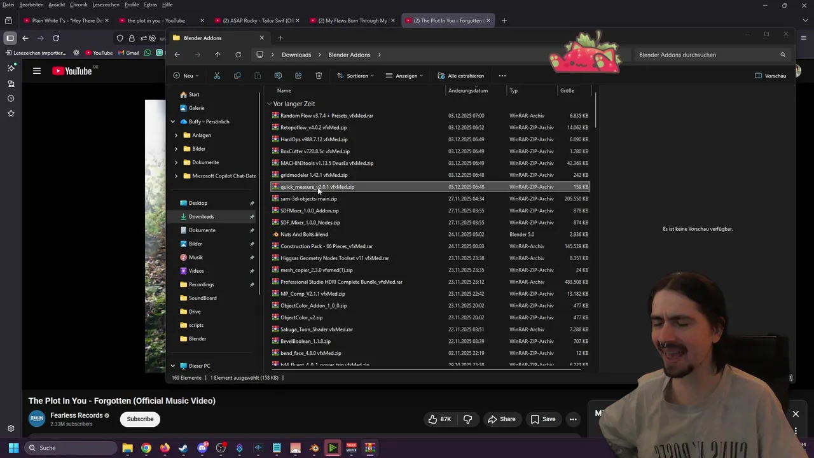Expand the Microsoft Copilot Chat-Date folder
Image resolution: width=814 pixels, height=458 pixels.
click(x=176, y=176)
